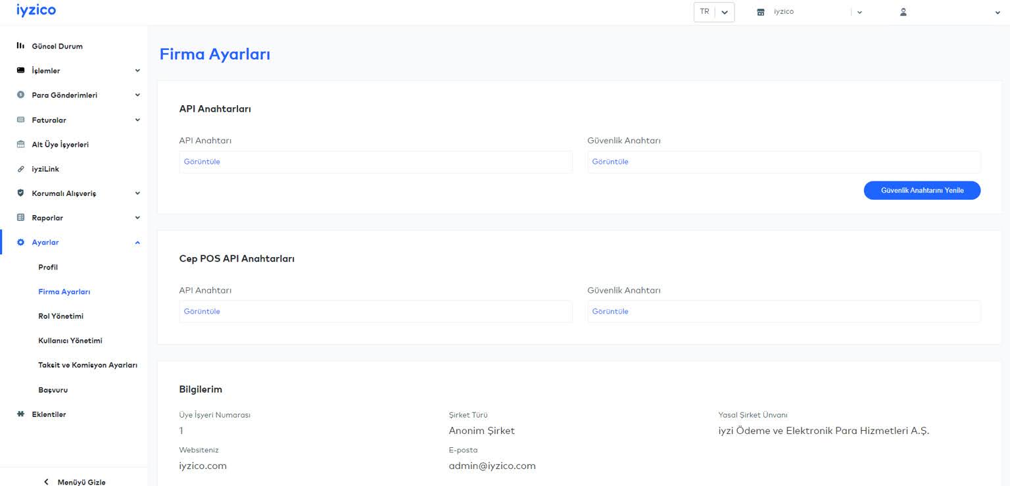Select Firma Ayarları submenu item

click(64, 291)
